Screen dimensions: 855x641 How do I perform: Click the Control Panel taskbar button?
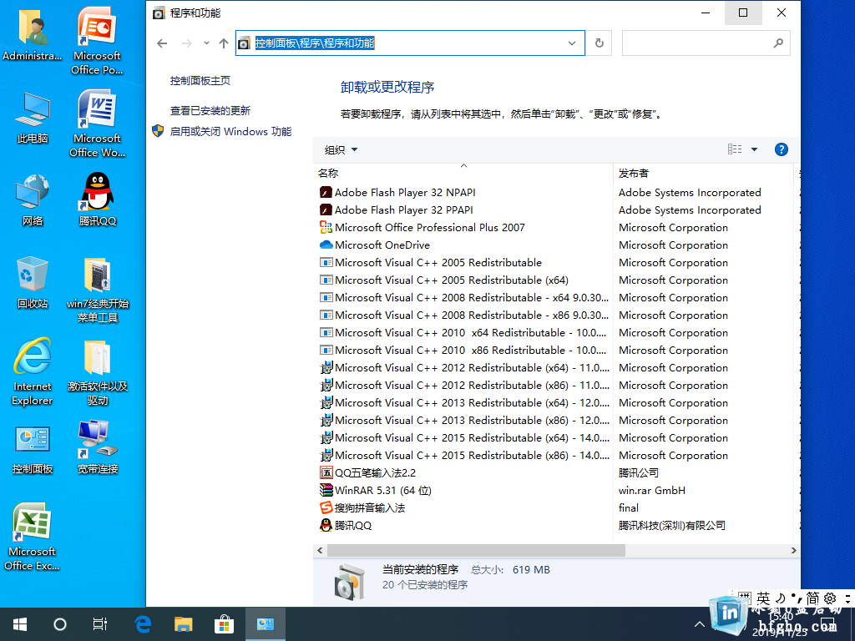click(265, 624)
